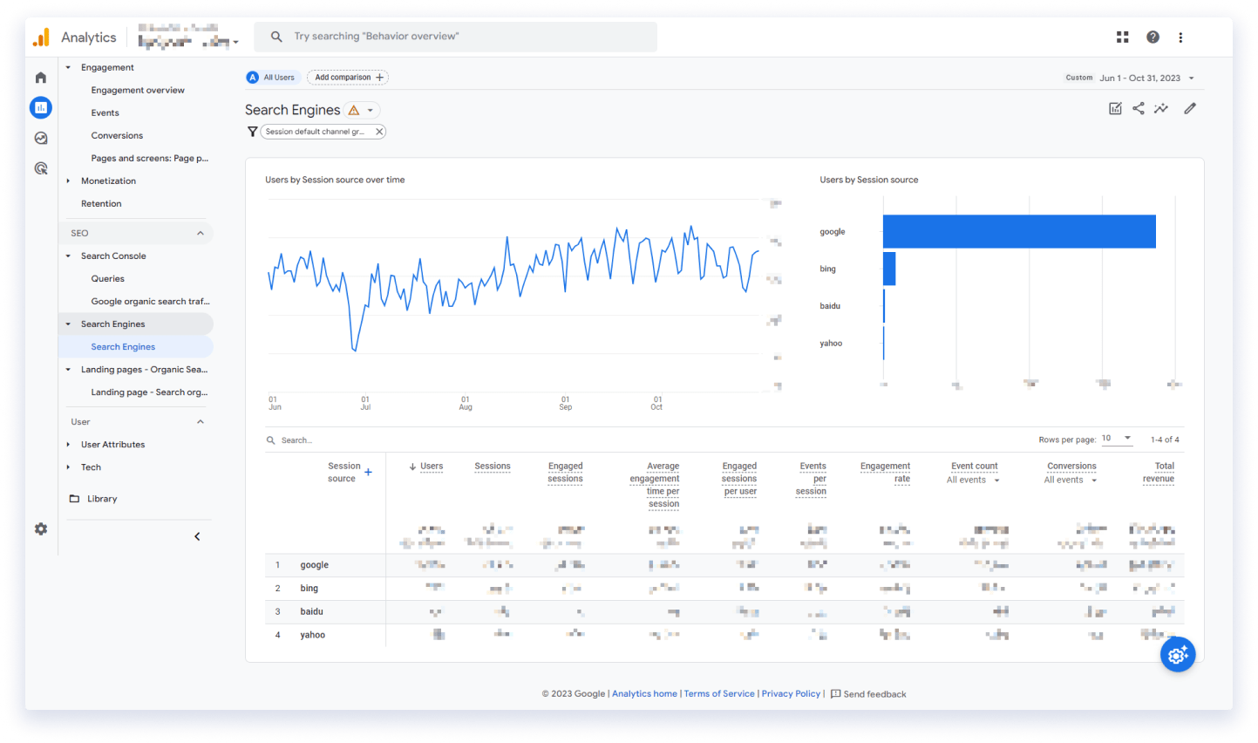Open the Analytics home link
The image size is (1258, 743).
tap(644, 694)
